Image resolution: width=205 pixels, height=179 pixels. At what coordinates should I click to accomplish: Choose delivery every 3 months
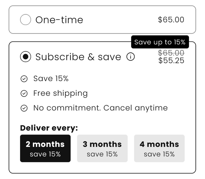[x=102, y=148]
